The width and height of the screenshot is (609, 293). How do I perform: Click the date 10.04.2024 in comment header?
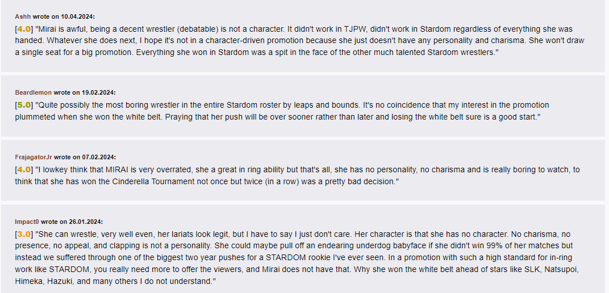pos(77,16)
